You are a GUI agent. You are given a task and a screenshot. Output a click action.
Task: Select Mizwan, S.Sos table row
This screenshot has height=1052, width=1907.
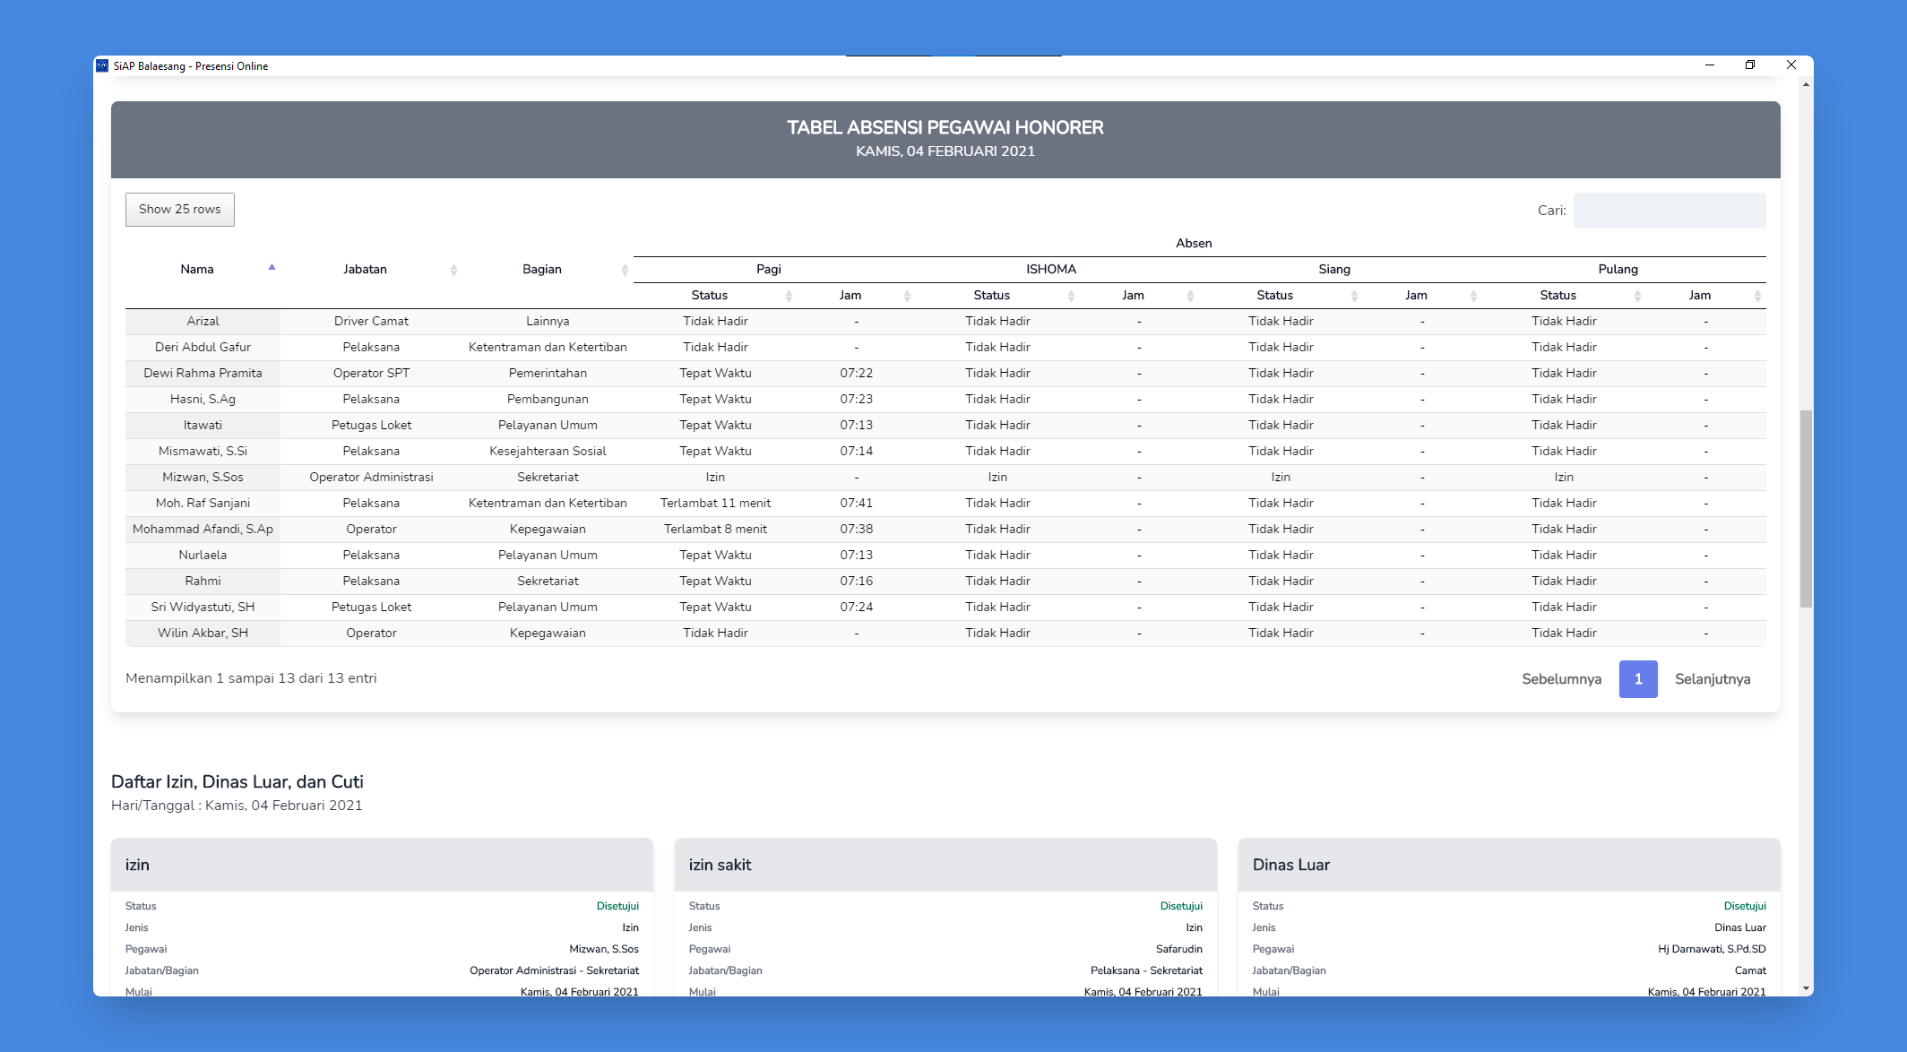click(203, 478)
